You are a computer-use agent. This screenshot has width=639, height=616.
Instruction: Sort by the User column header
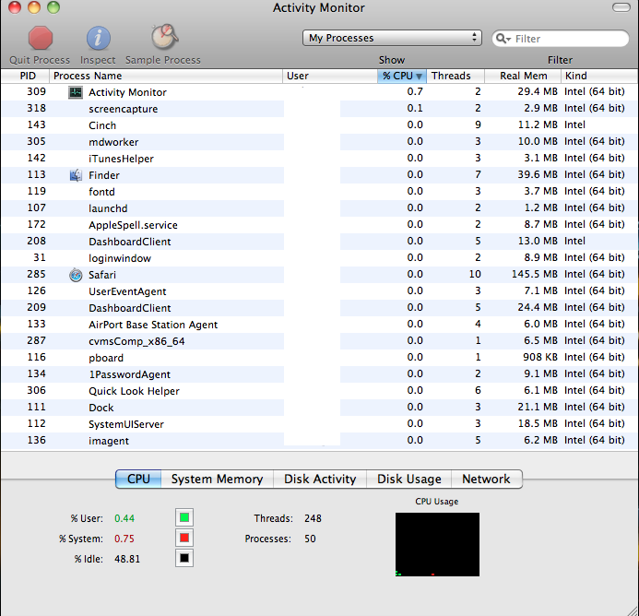(x=330, y=76)
